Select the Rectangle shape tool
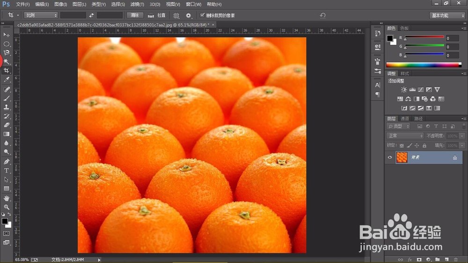The image size is (468, 263). [6, 189]
